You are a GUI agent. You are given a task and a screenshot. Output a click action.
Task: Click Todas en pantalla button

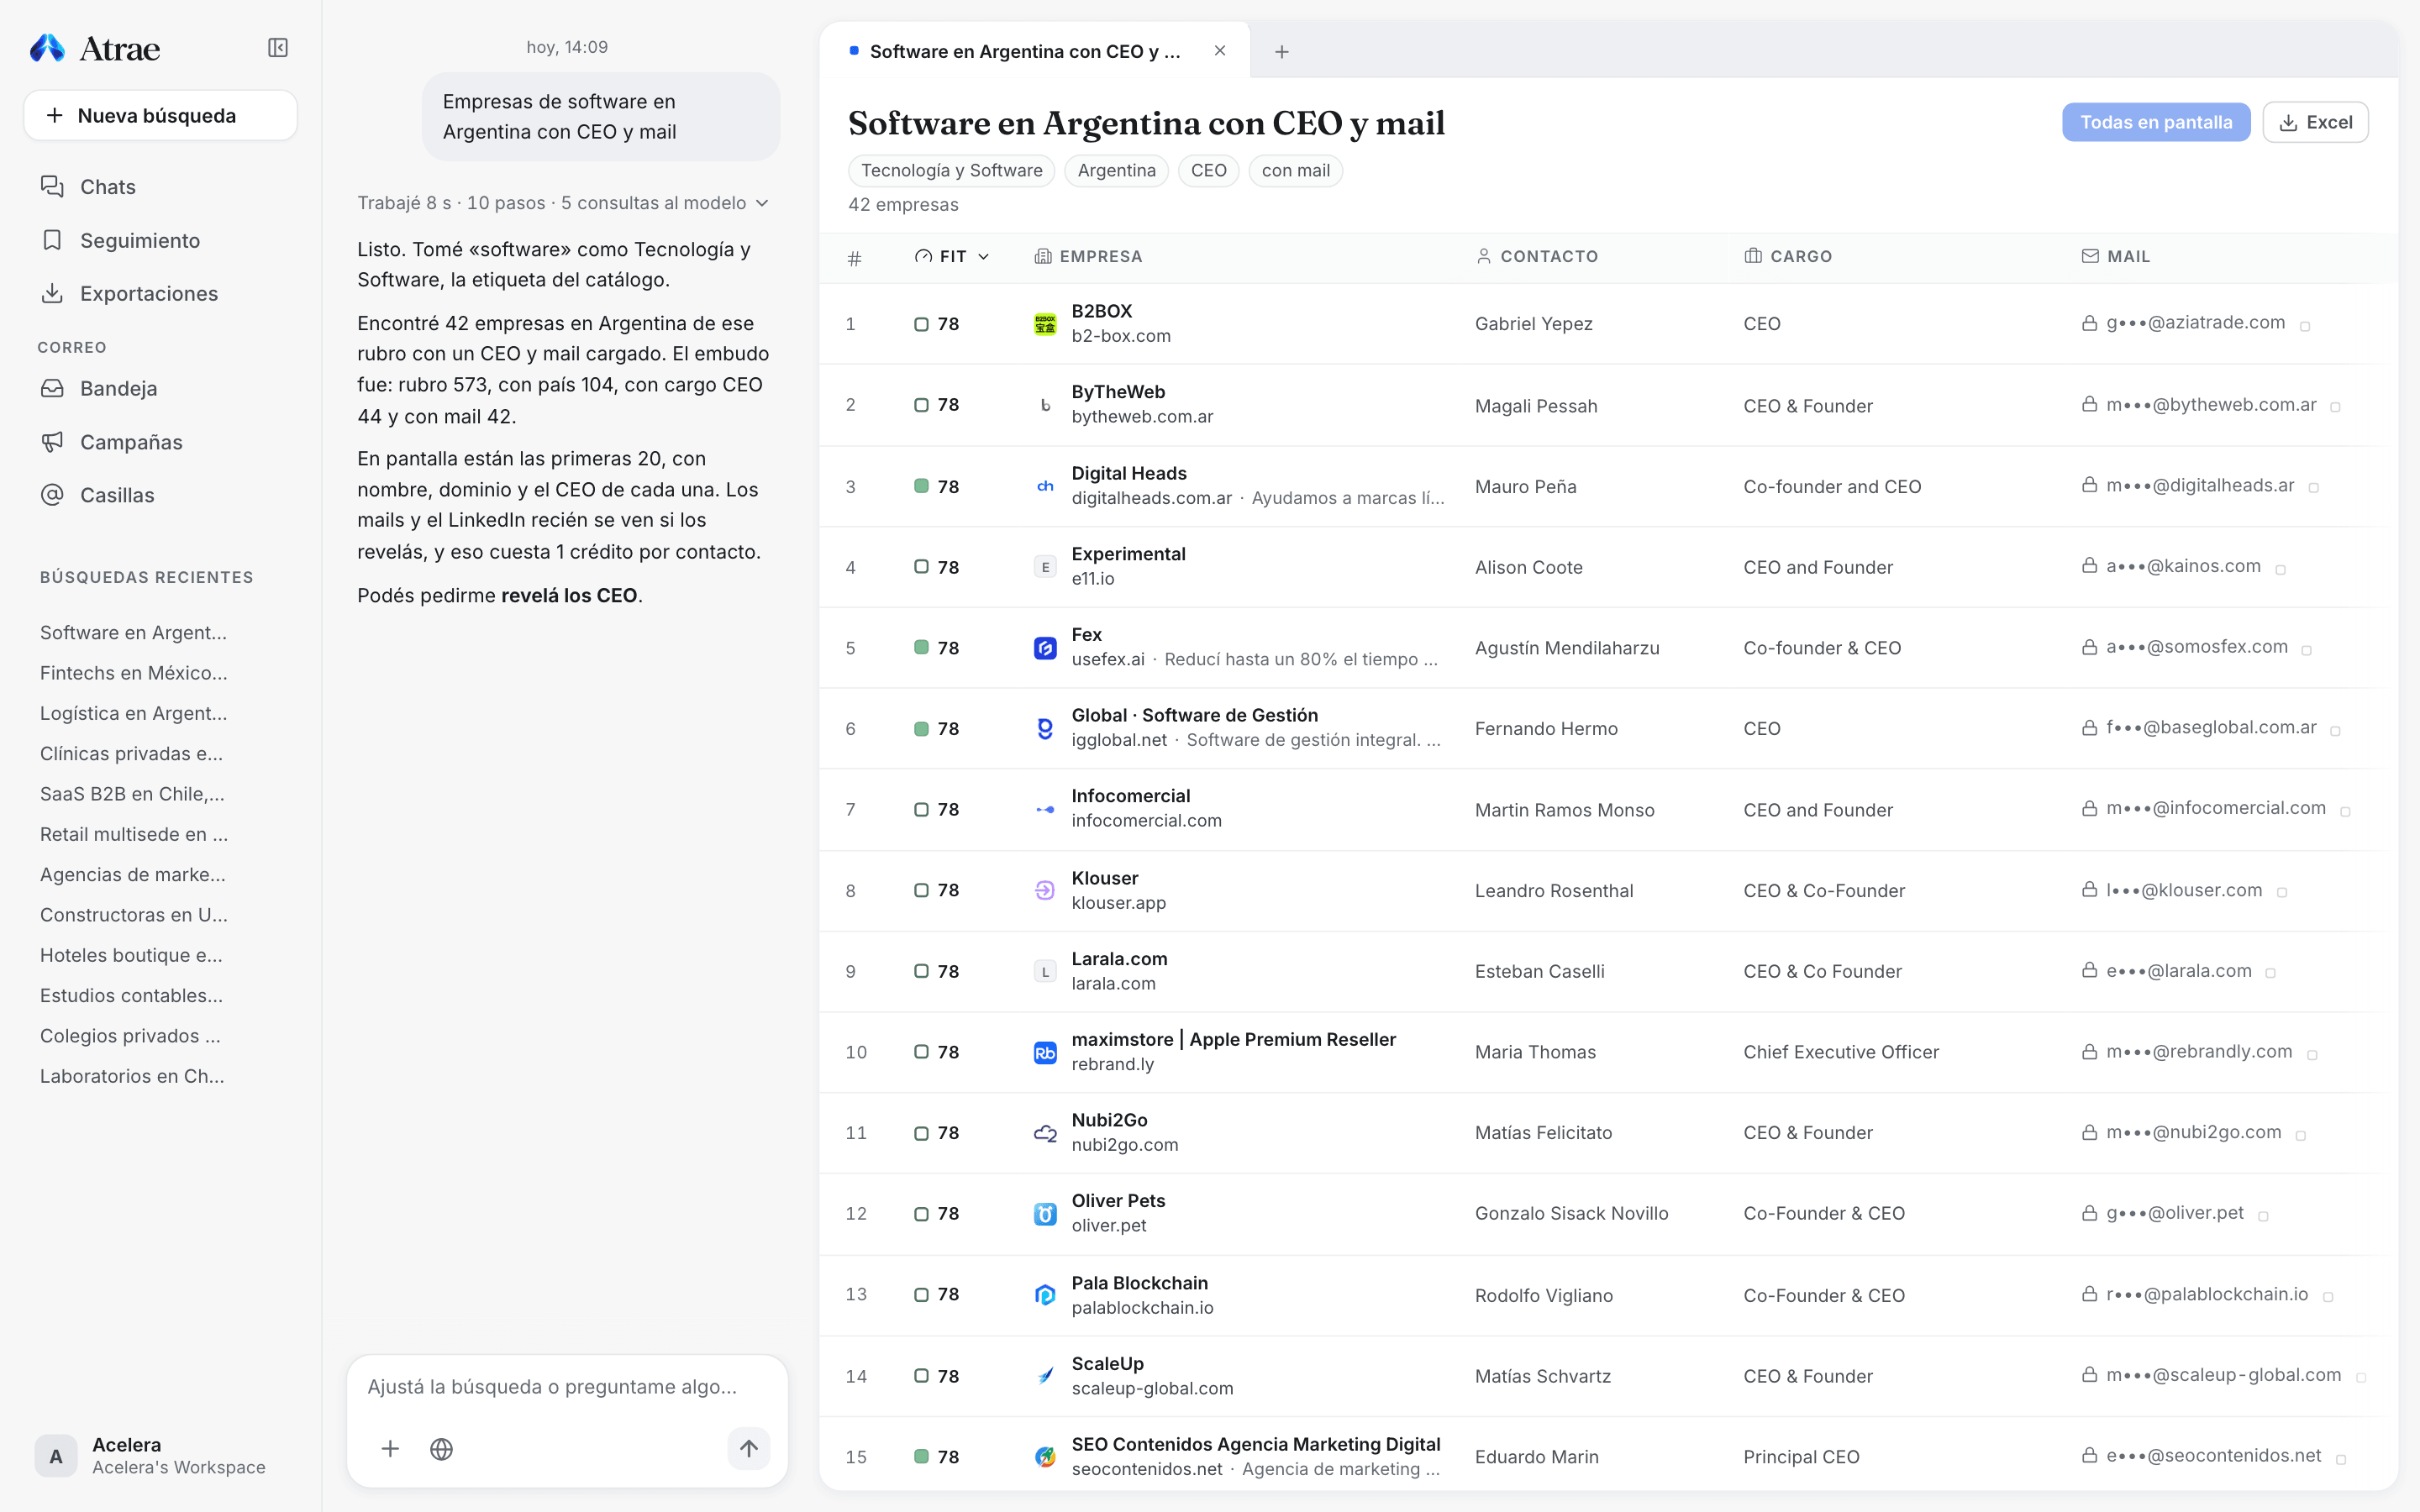2155,122
